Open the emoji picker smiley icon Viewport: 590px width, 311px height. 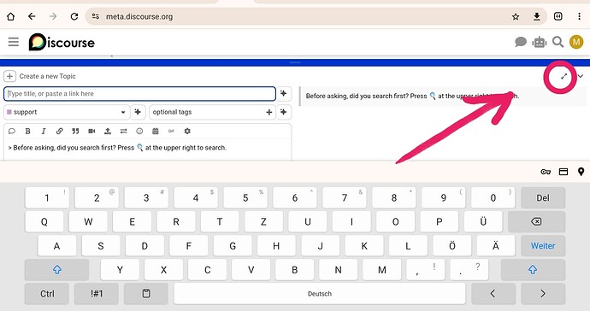(139, 132)
